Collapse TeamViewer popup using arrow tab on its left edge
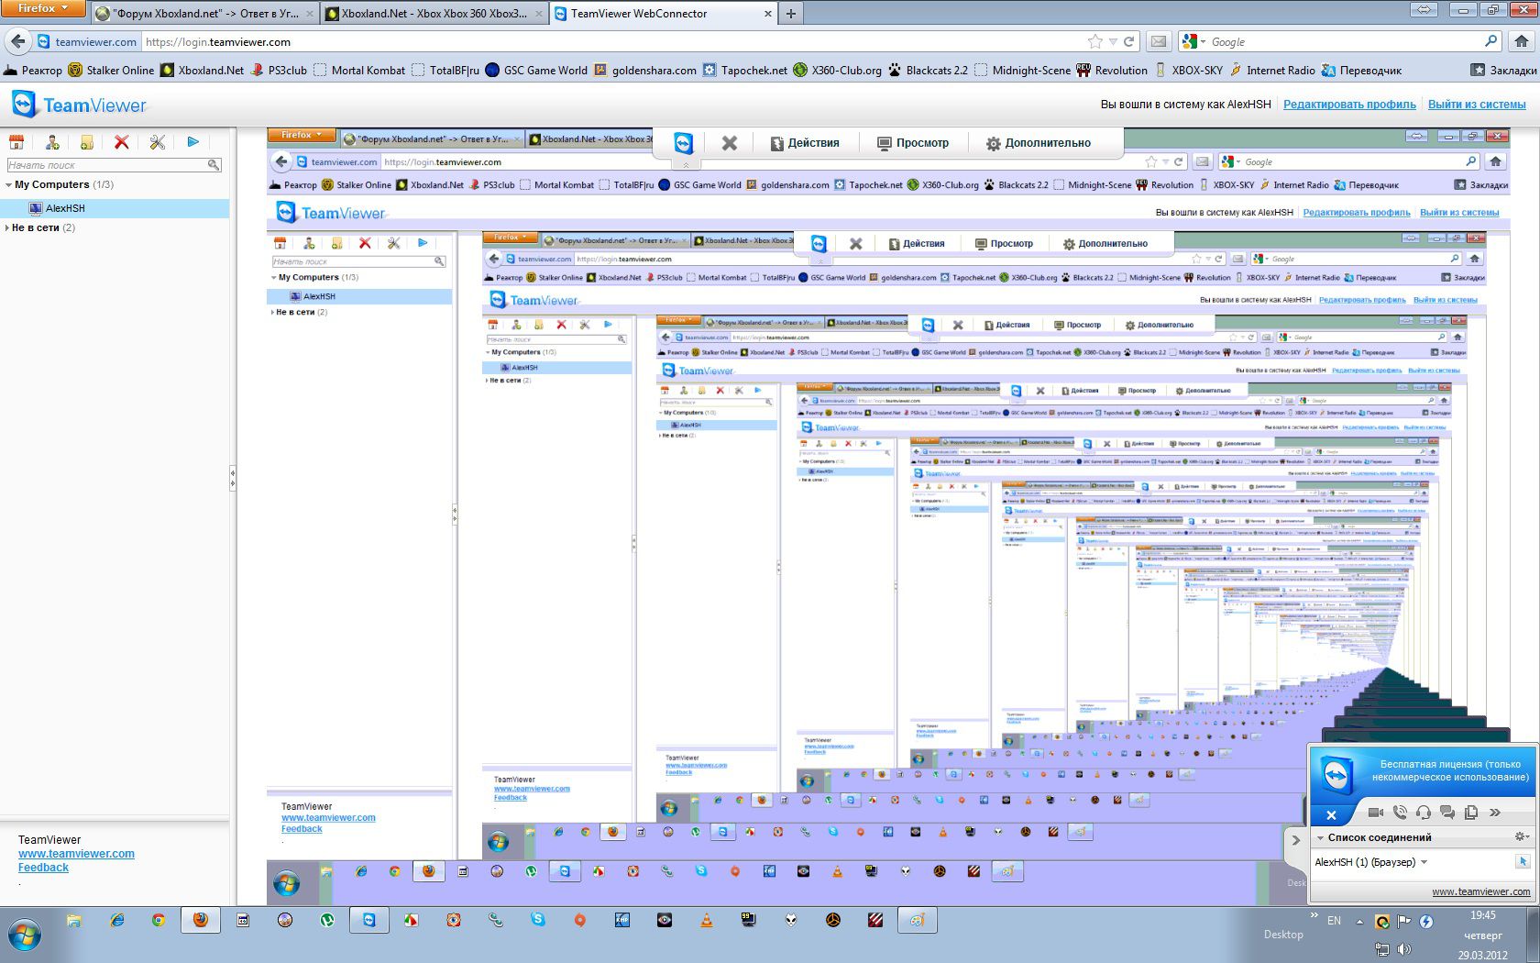 [x=1295, y=839]
